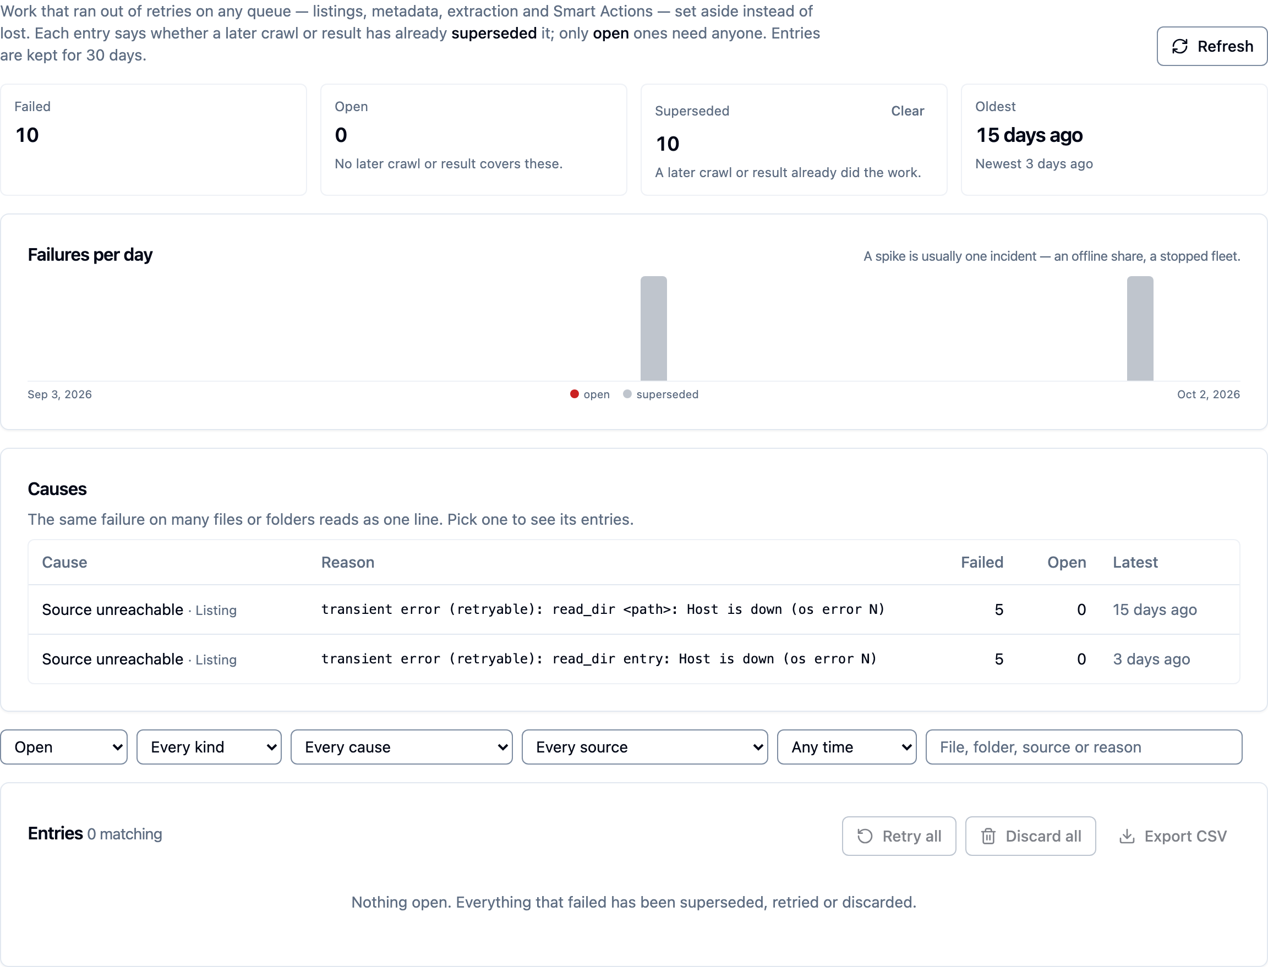The width and height of the screenshot is (1268, 967).
Task: Click the Failed card showing 10
Action: tap(153, 140)
